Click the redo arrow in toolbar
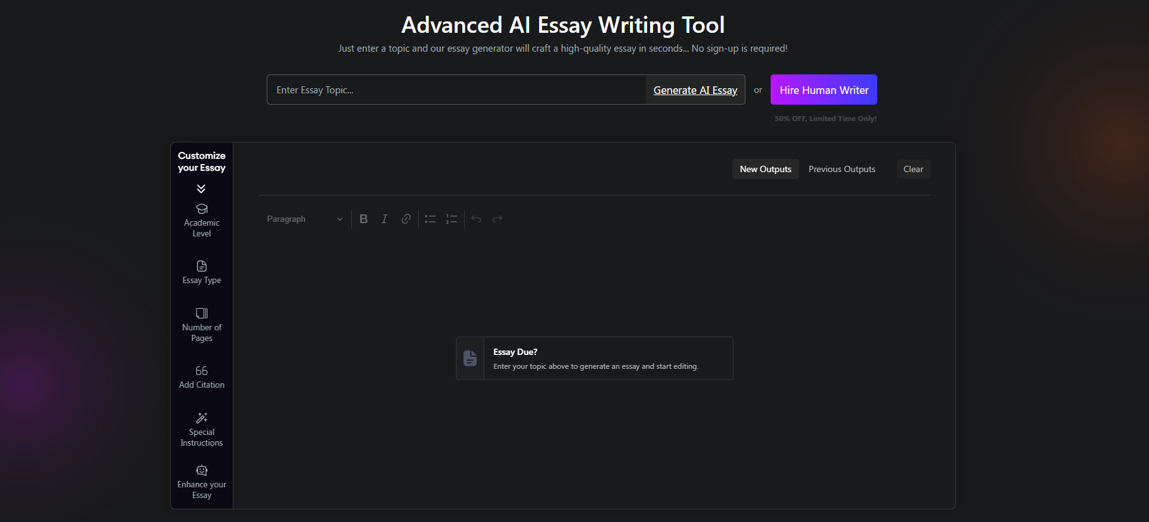This screenshot has height=522, width=1149. 498,219
